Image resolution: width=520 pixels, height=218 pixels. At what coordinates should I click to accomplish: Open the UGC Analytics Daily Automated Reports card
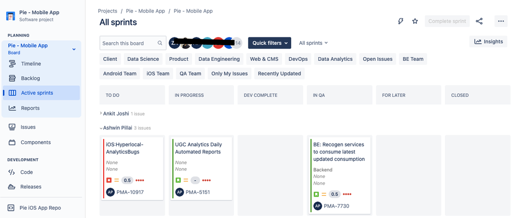pos(200,169)
